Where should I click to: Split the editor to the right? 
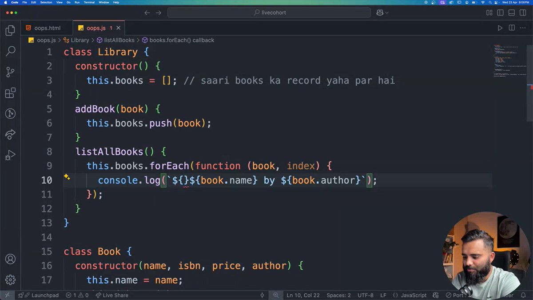[512, 28]
